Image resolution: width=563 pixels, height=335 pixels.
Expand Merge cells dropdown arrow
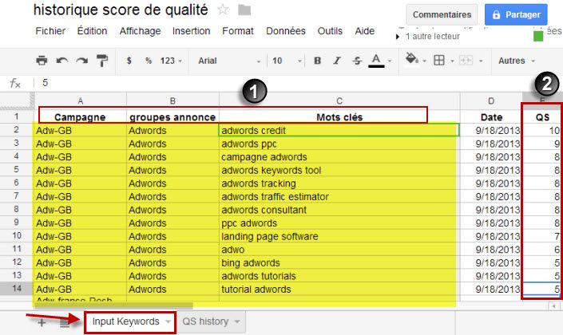pos(481,61)
